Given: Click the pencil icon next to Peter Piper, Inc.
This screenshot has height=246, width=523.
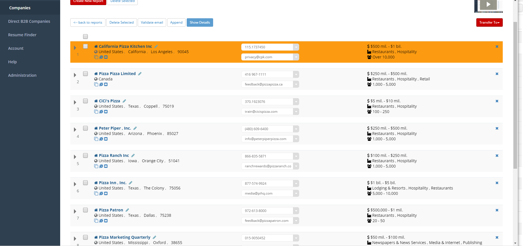Looking at the screenshot, I should [x=135, y=128].
